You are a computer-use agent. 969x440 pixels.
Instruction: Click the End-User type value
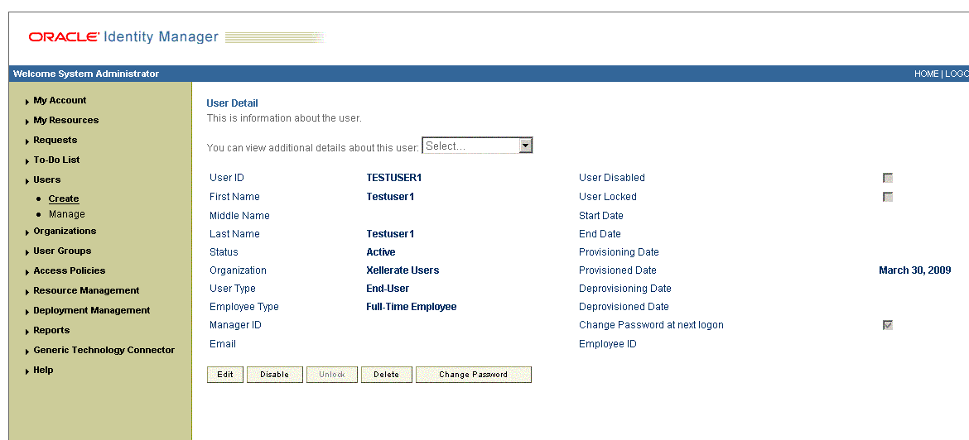tap(388, 288)
